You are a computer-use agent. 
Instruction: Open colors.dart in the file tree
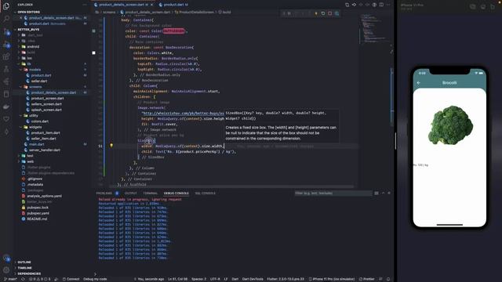51,121
